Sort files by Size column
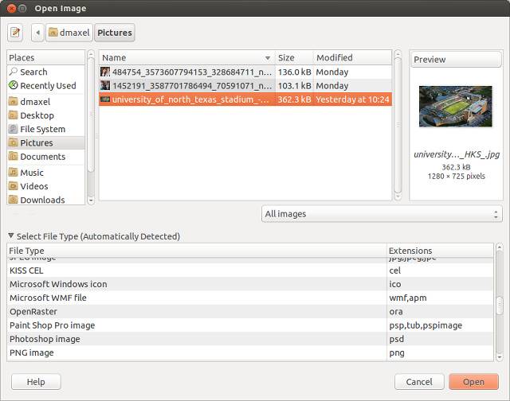 point(294,58)
